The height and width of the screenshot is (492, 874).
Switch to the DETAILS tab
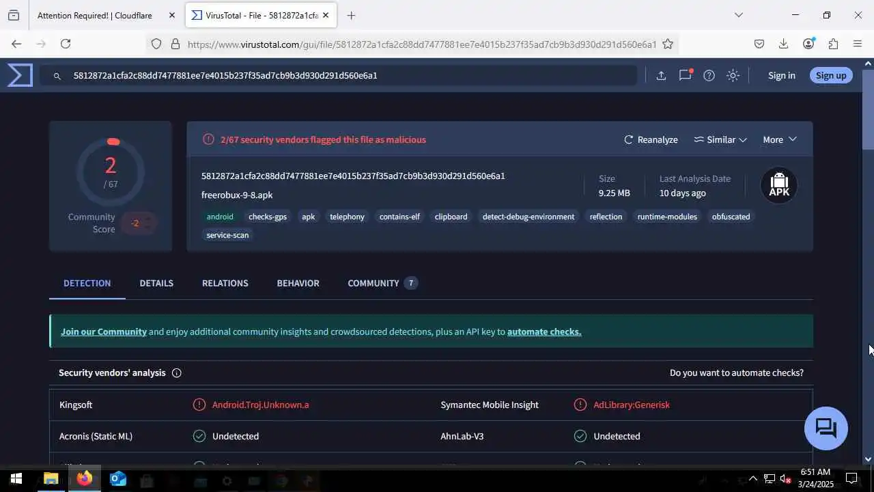(x=156, y=283)
